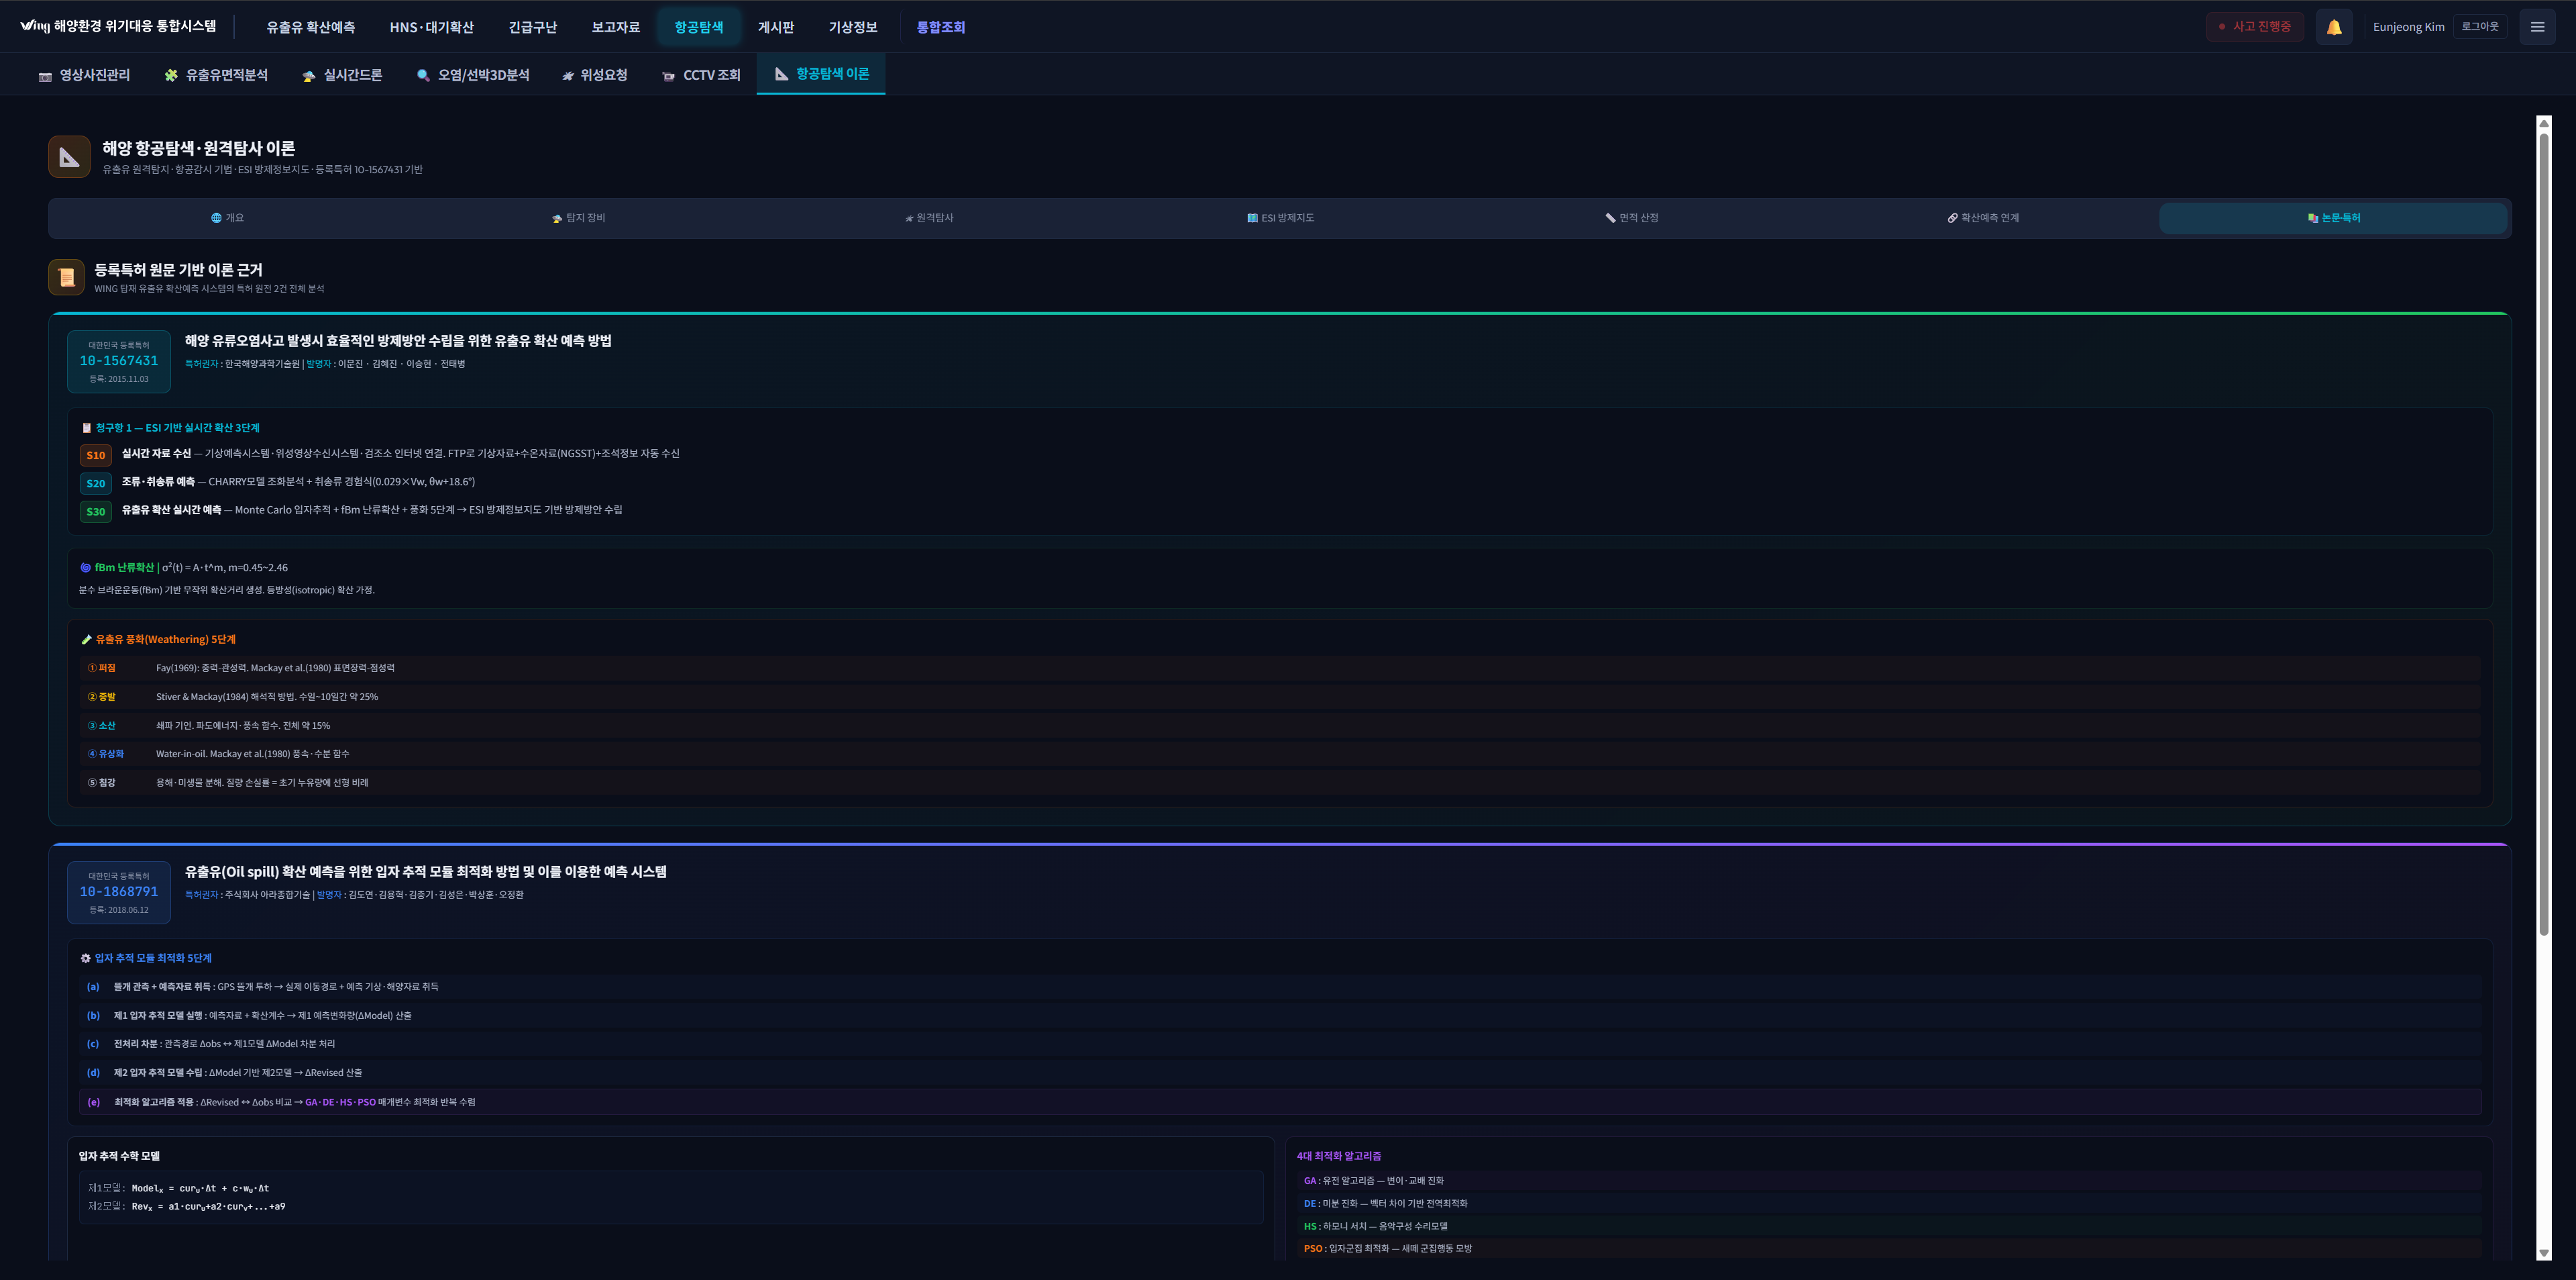
Task: Click the 로그아웃 button
Action: pos(2479,27)
